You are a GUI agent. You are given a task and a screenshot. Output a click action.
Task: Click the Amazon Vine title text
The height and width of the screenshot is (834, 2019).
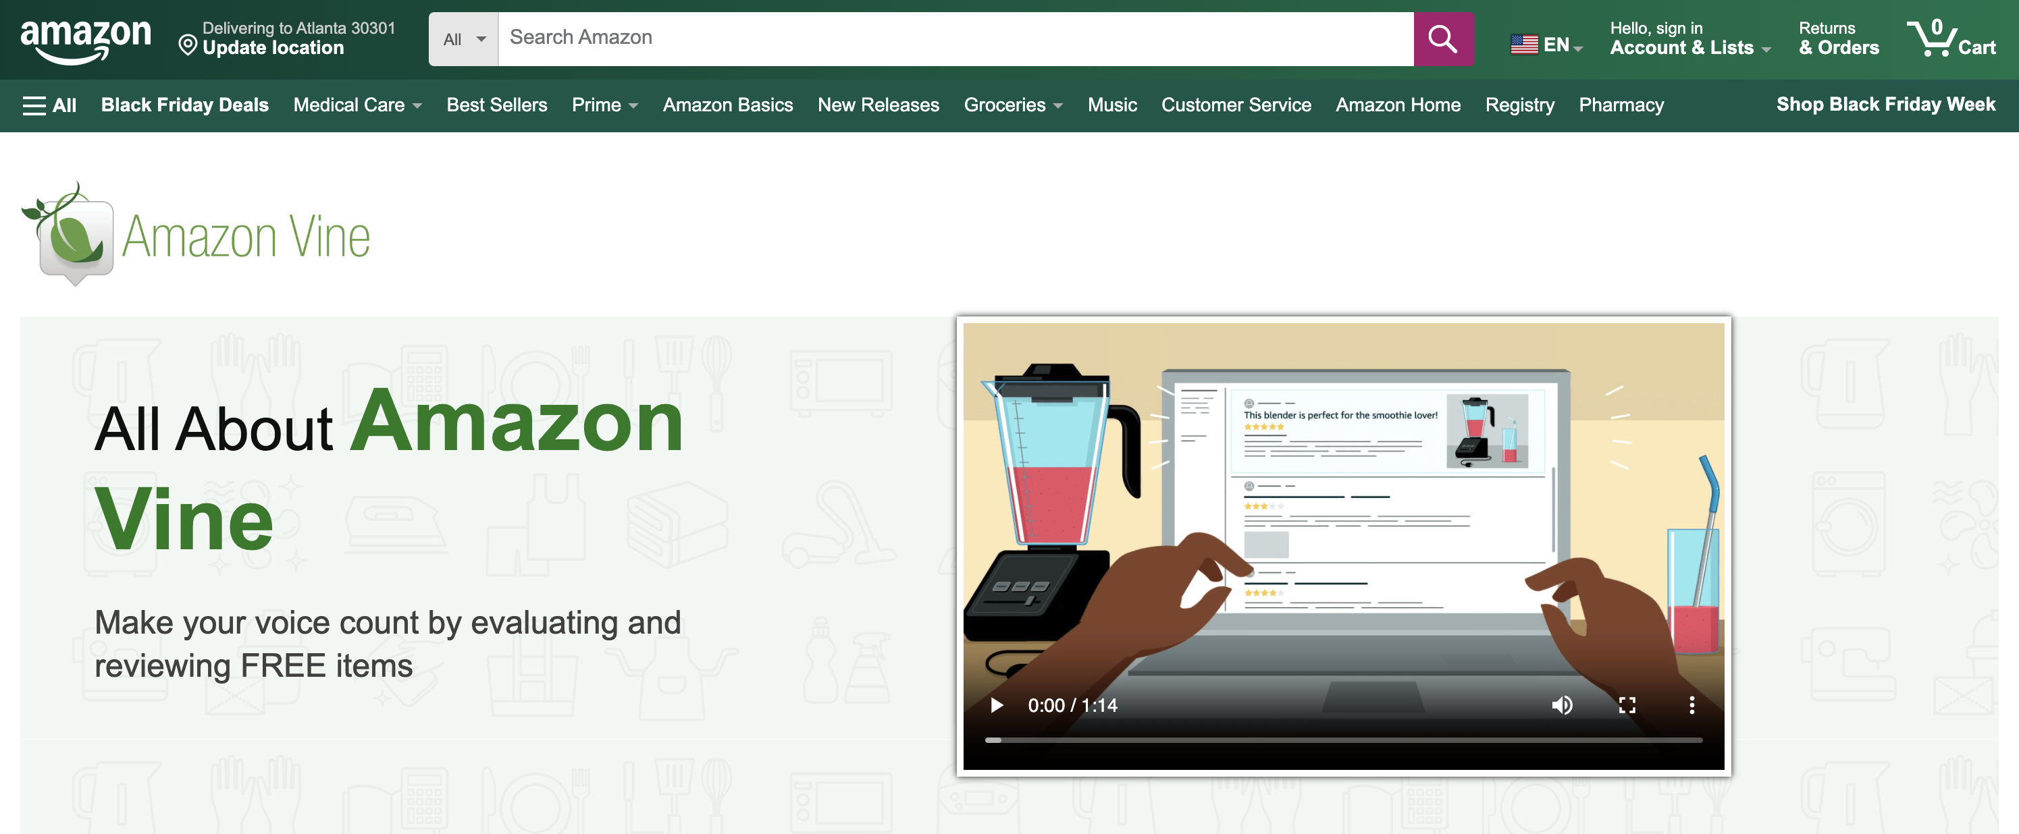pyautogui.click(x=246, y=236)
